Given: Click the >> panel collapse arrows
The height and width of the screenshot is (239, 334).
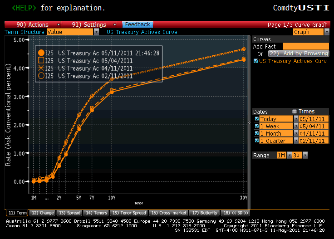Looking at the screenshot, I should [x=249, y=122].
